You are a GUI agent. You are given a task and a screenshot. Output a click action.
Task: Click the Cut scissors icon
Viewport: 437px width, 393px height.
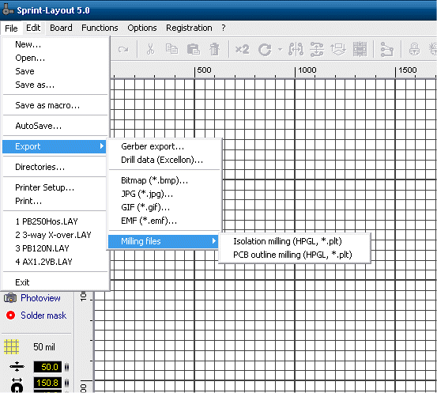point(150,49)
